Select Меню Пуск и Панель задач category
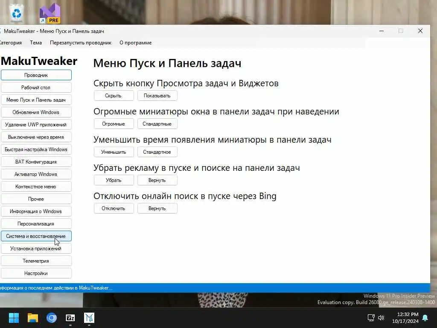Image resolution: width=437 pixels, height=328 pixels. (x=36, y=100)
